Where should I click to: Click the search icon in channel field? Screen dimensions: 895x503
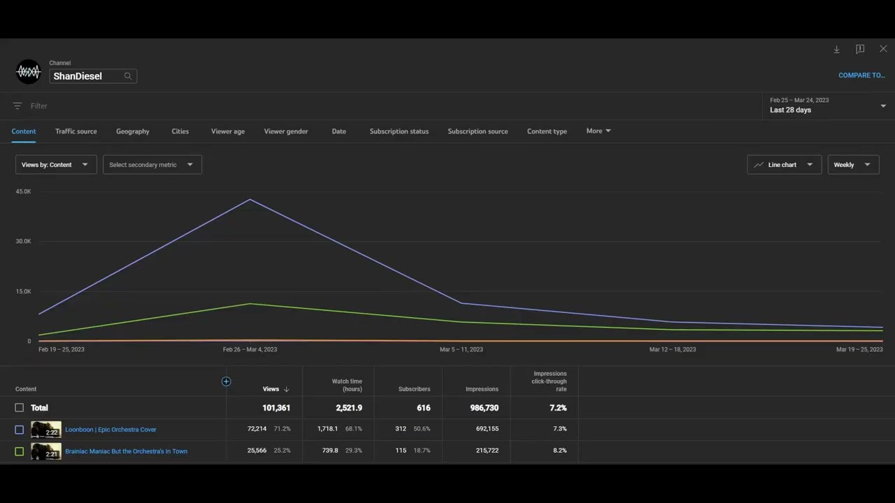(128, 76)
